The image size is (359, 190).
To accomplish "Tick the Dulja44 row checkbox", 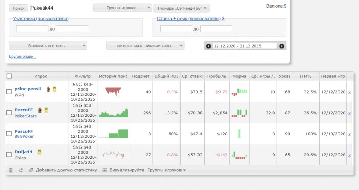I will click(x=9, y=155).
